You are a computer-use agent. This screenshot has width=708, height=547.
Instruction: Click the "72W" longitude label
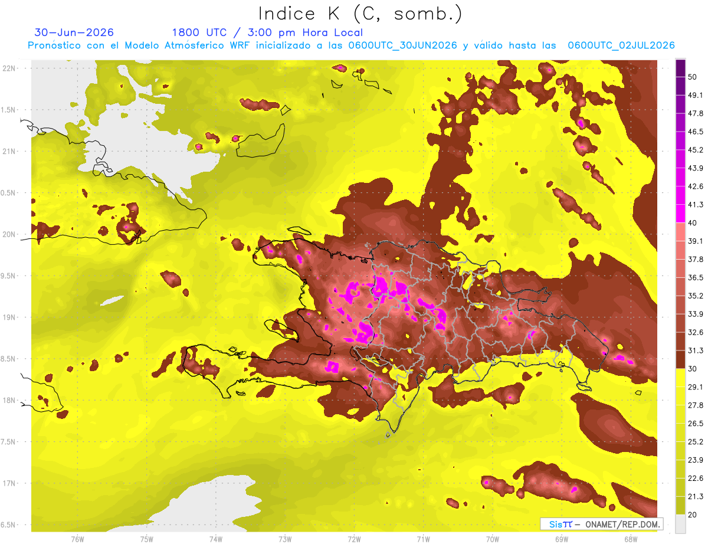(354, 539)
